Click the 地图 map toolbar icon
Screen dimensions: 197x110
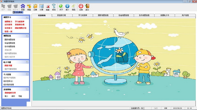pyautogui.click(x=9, y=7)
